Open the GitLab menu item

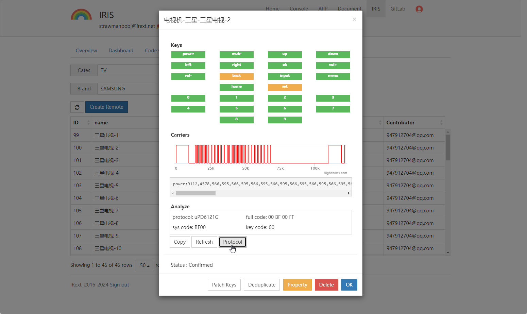[x=397, y=9]
